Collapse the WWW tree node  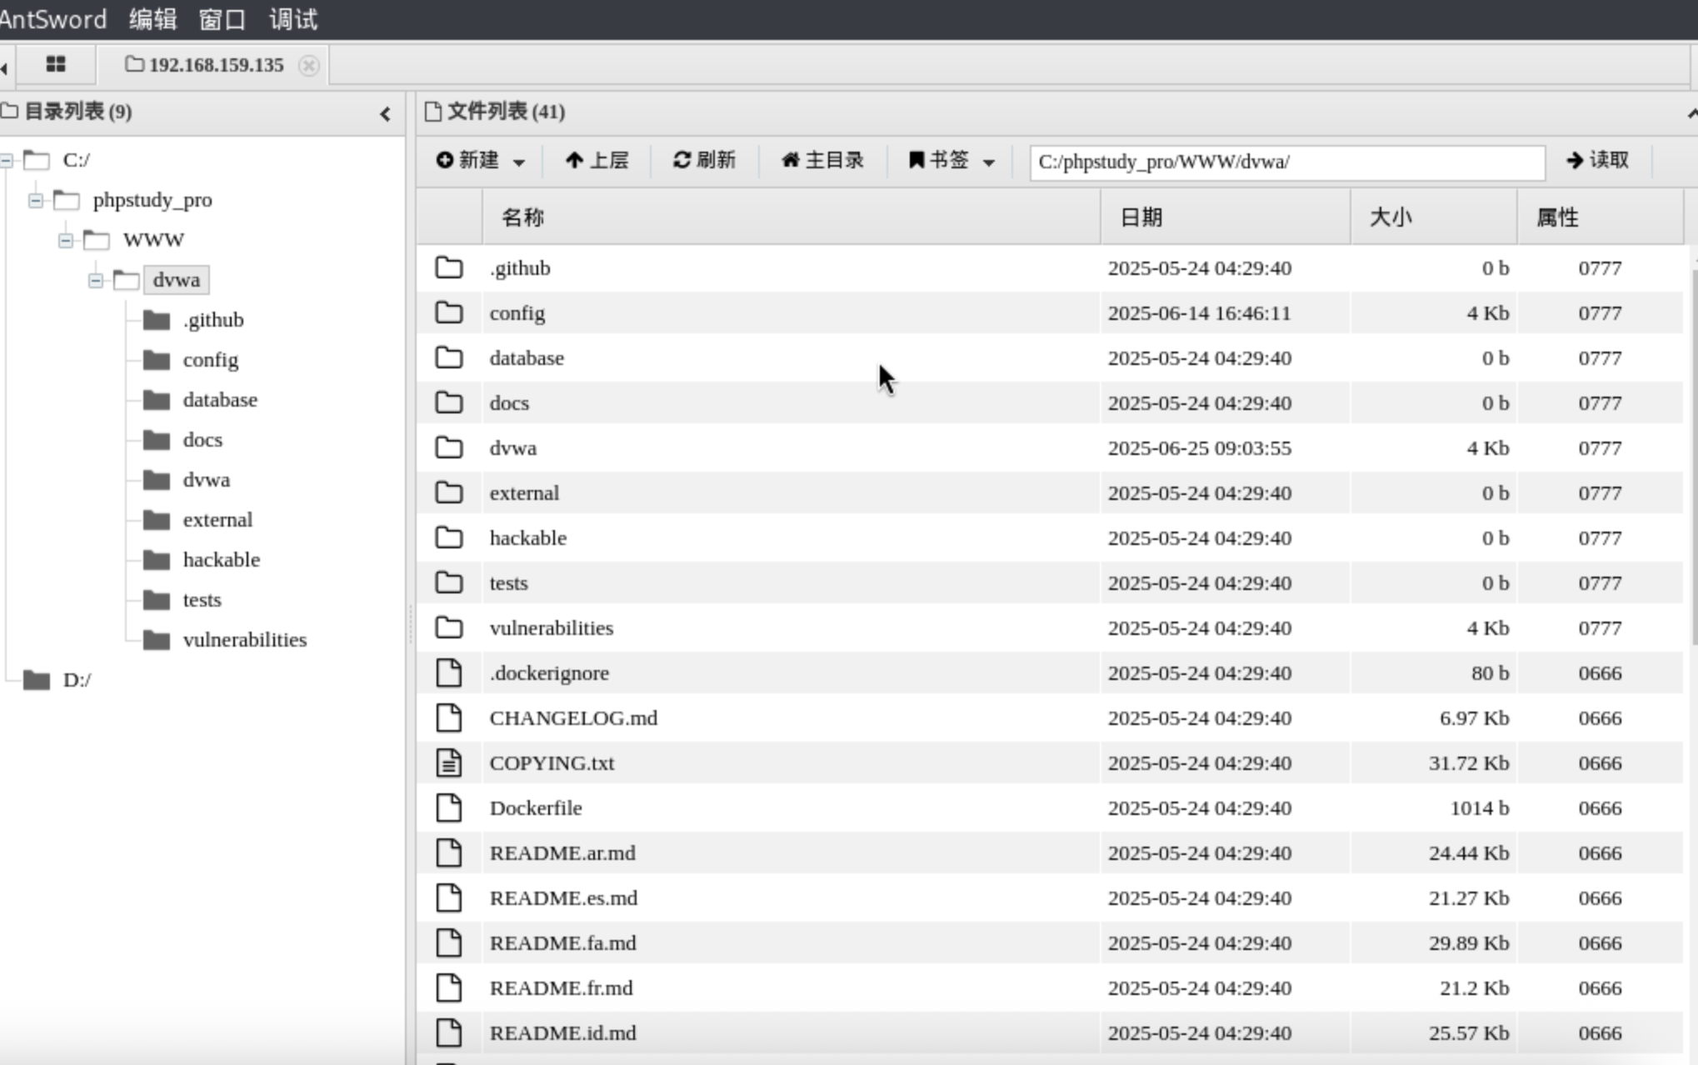click(x=66, y=240)
